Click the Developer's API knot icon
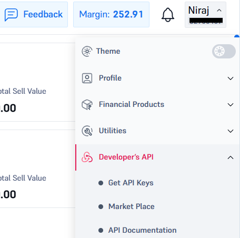 pos(87,157)
